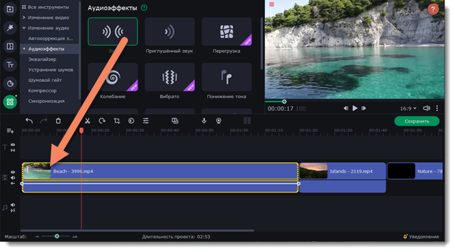Open clip properties sliders icon
Image resolution: width=455 pixels, height=252 pixels.
pyautogui.click(x=146, y=121)
